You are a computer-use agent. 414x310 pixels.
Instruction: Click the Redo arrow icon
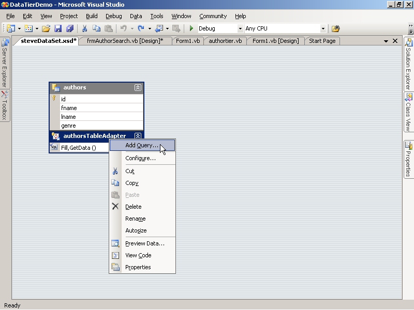[141, 28]
